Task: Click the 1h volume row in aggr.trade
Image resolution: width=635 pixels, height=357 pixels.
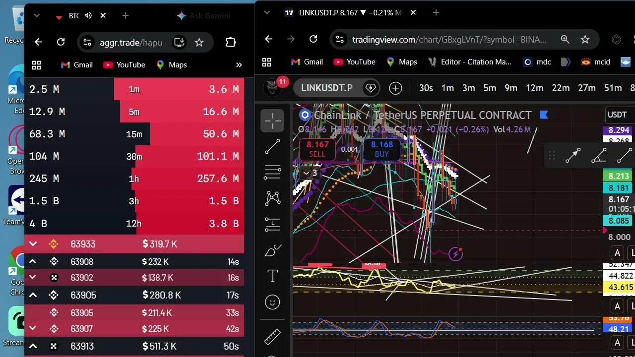Action: pos(134,178)
